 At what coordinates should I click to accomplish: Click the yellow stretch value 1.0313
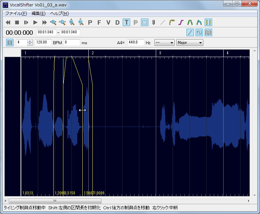click(28, 193)
